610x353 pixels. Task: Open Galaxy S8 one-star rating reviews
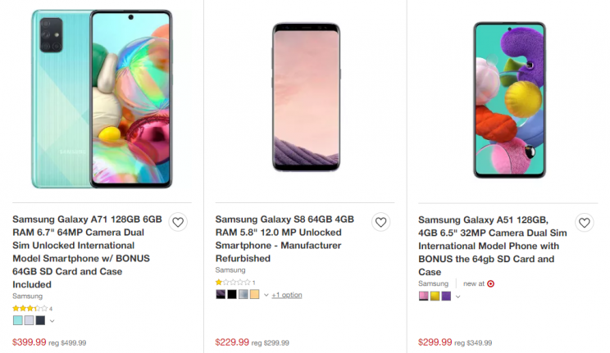click(x=235, y=283)
